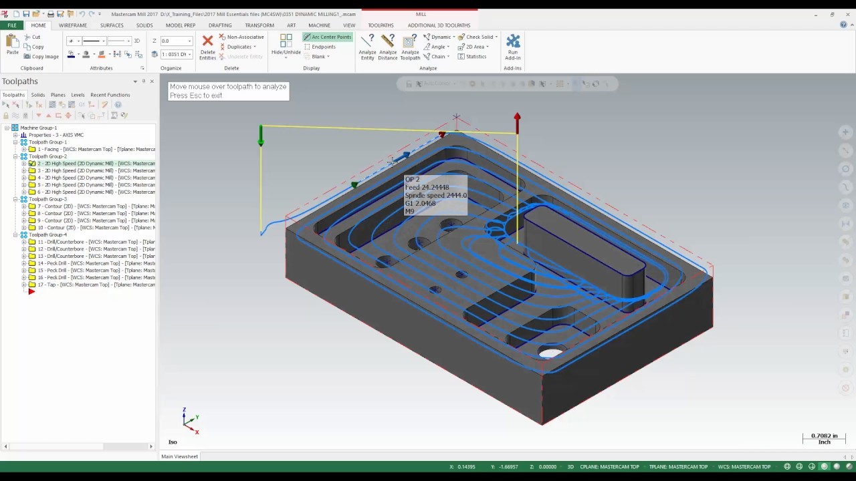The width and height of the screenshot is (856, 481).
Task: Click the Analyze Distance ruler icon
Action: pyautogui.click(x=387, y=42)
